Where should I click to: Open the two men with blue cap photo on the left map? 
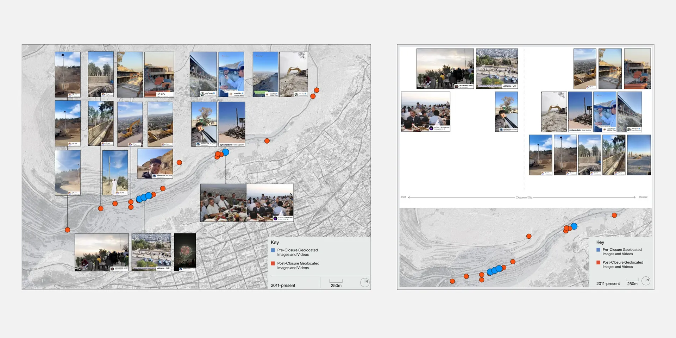231,75
